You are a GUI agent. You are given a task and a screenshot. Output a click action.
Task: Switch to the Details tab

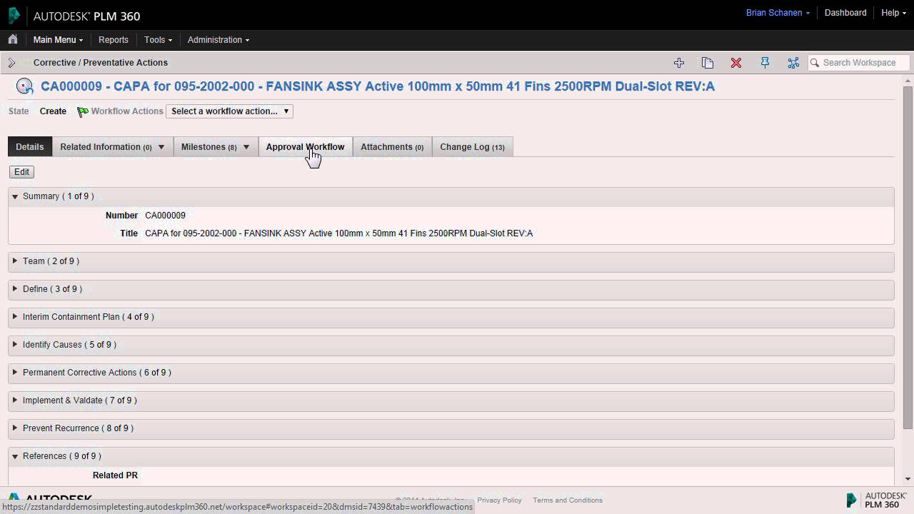tap(30, 147)
